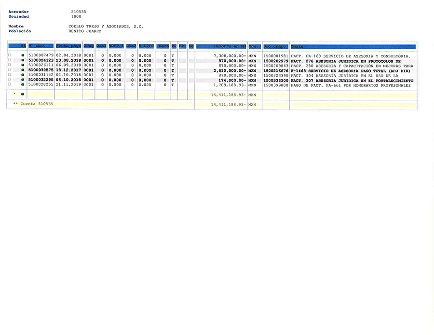Click the N° doc. column header

point(41,46)
